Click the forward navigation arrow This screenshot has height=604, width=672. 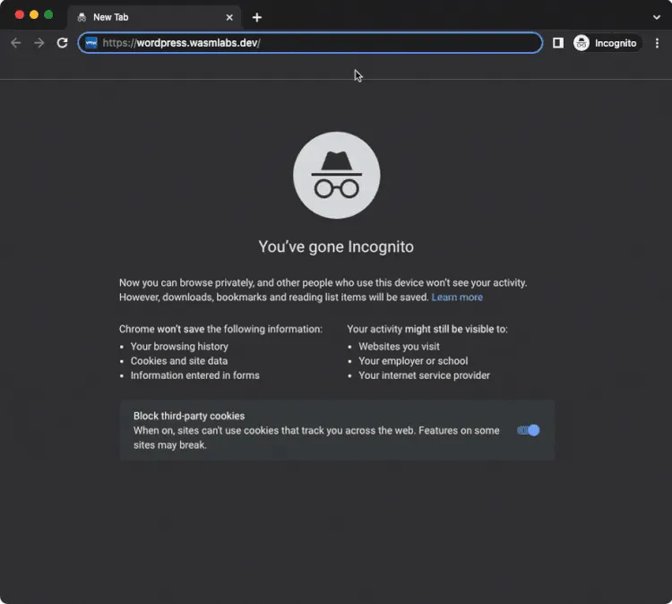tap(39, 43)
